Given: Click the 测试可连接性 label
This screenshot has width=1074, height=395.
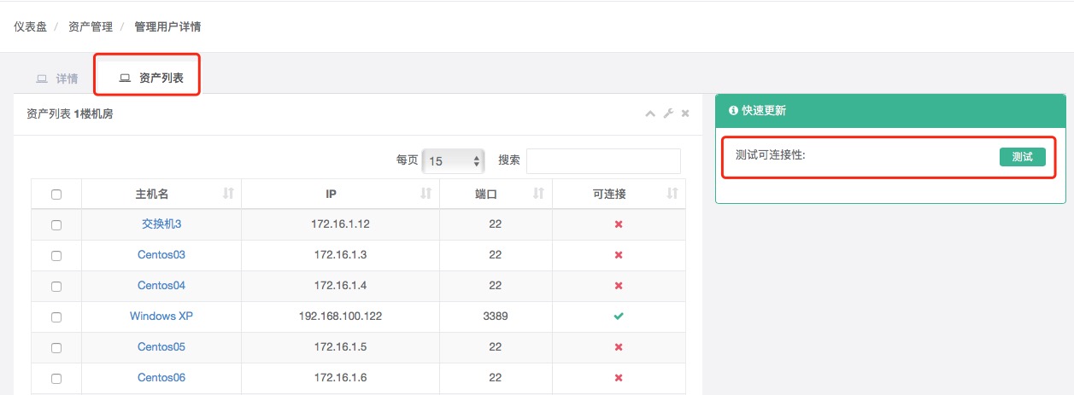Looking at the screenshot, I should click(771, 156).
